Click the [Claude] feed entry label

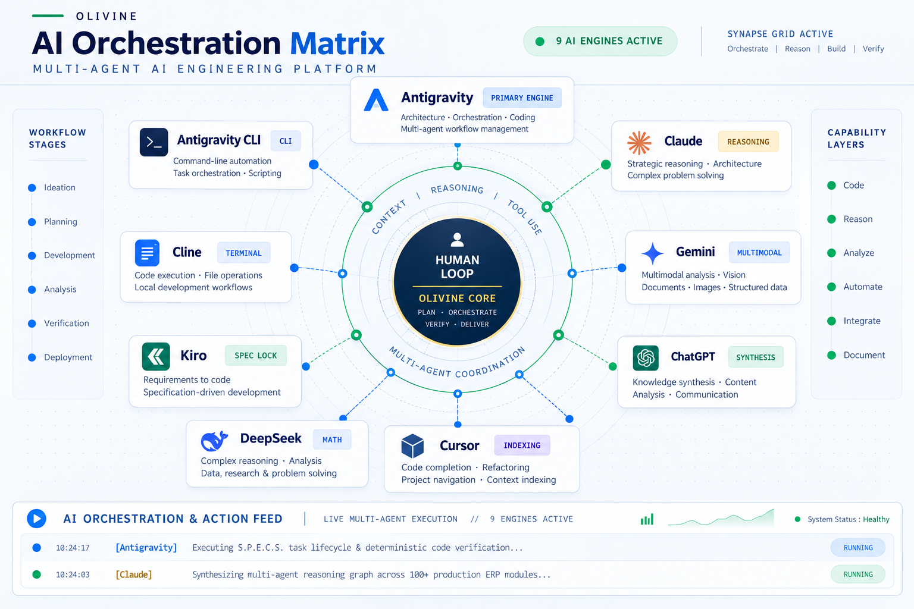(x=134, y=575)
